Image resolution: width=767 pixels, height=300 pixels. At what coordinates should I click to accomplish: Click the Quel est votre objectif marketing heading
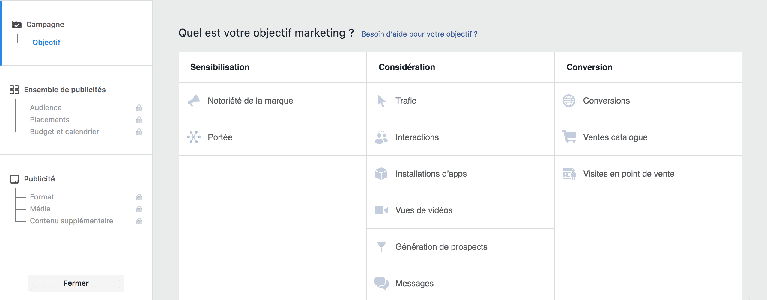tap(266, 33)
